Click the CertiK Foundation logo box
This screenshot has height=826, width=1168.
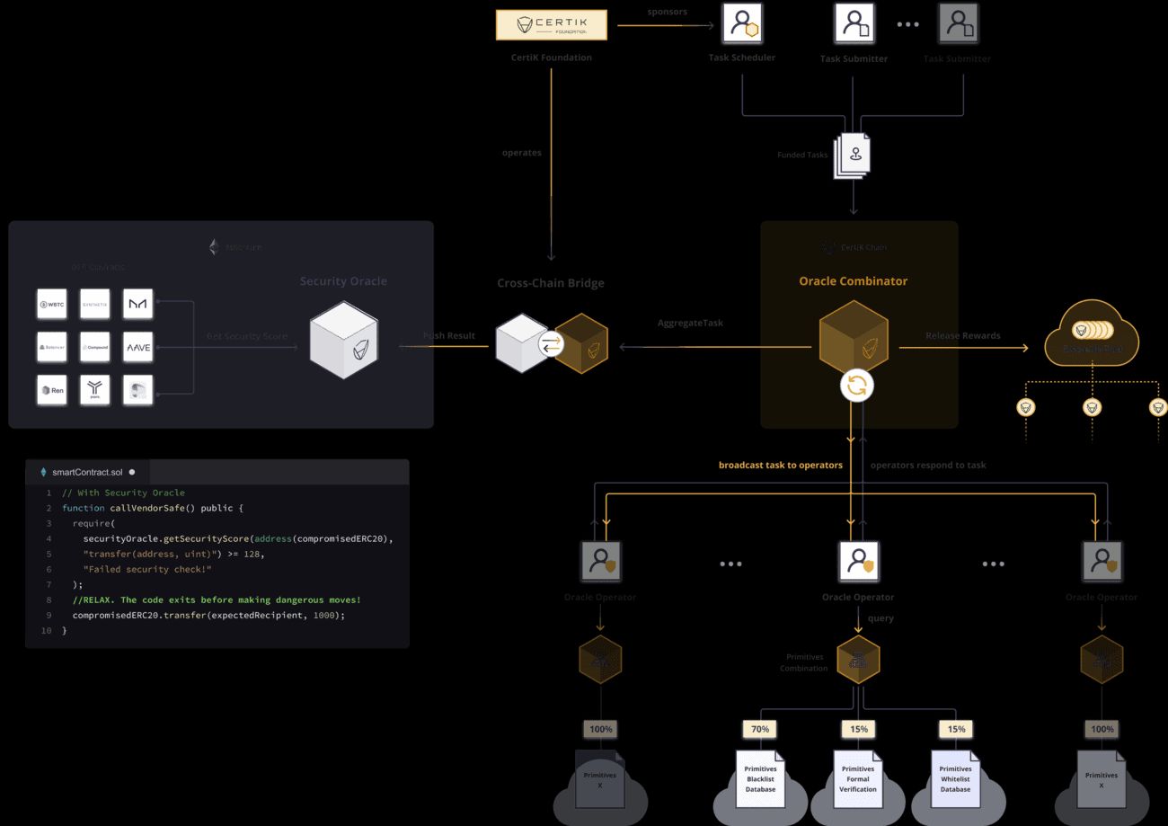click(552, 24)
